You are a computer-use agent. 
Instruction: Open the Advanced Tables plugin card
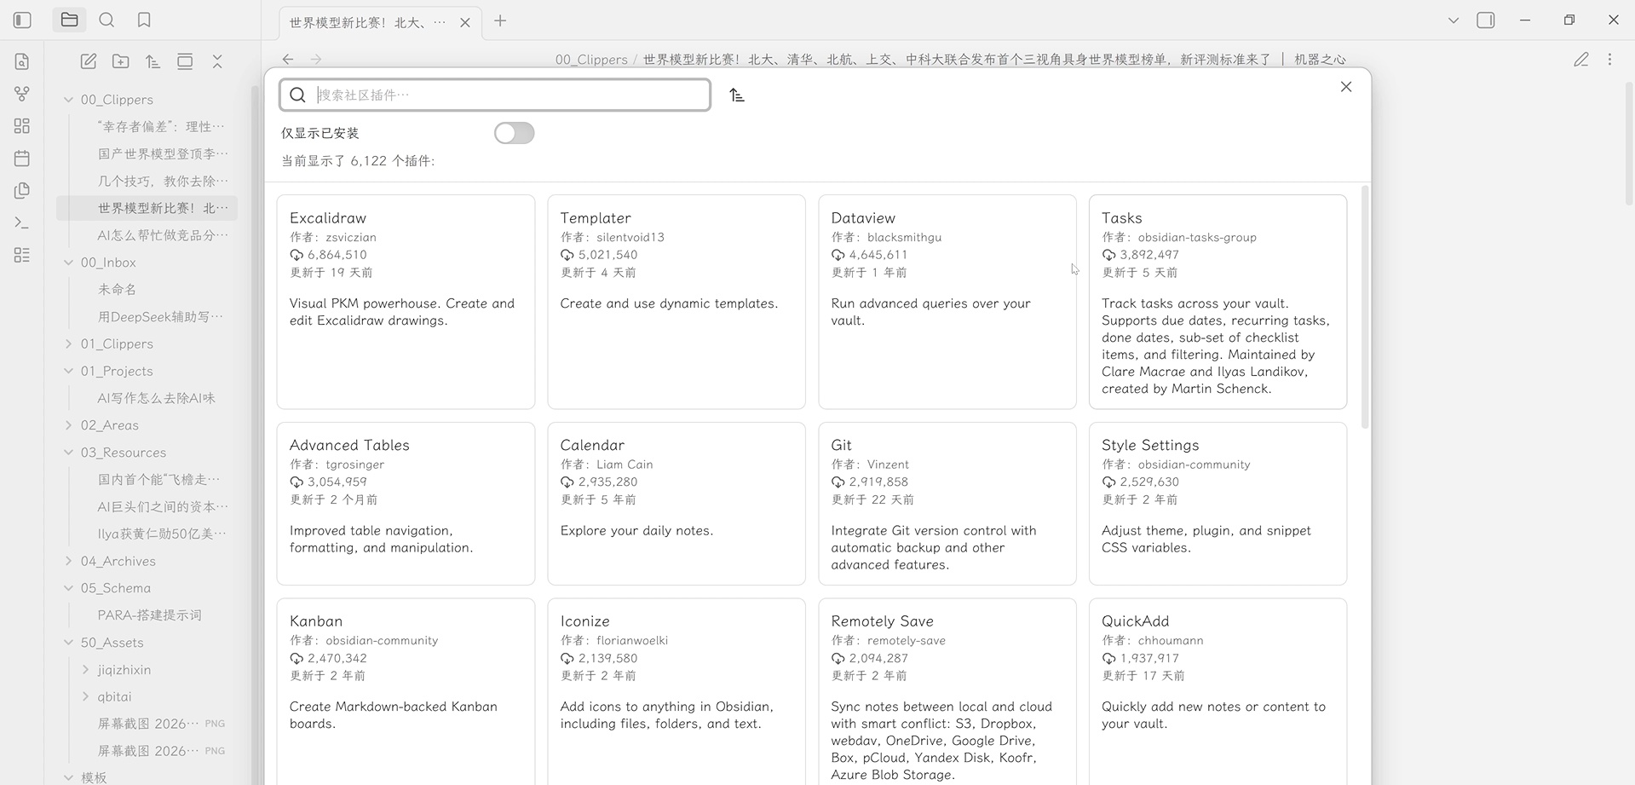(406, 504)
